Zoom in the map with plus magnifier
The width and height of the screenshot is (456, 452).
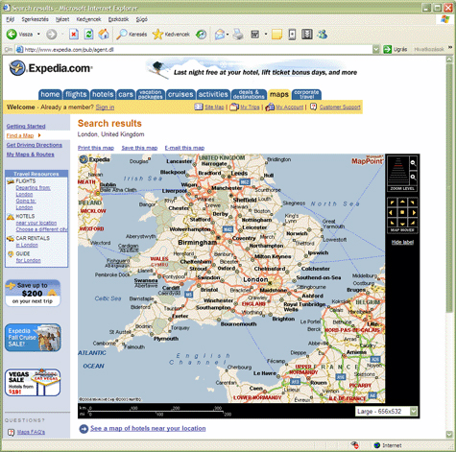(414, 177)
